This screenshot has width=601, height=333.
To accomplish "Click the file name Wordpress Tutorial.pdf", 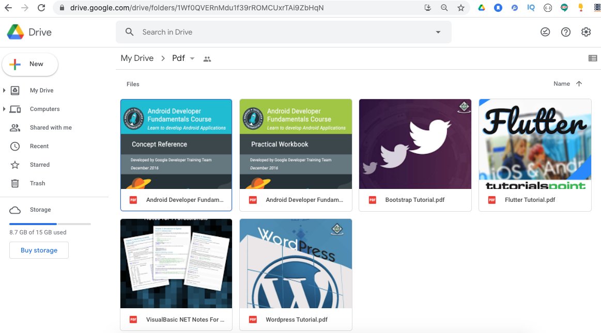I will [297, 320].
